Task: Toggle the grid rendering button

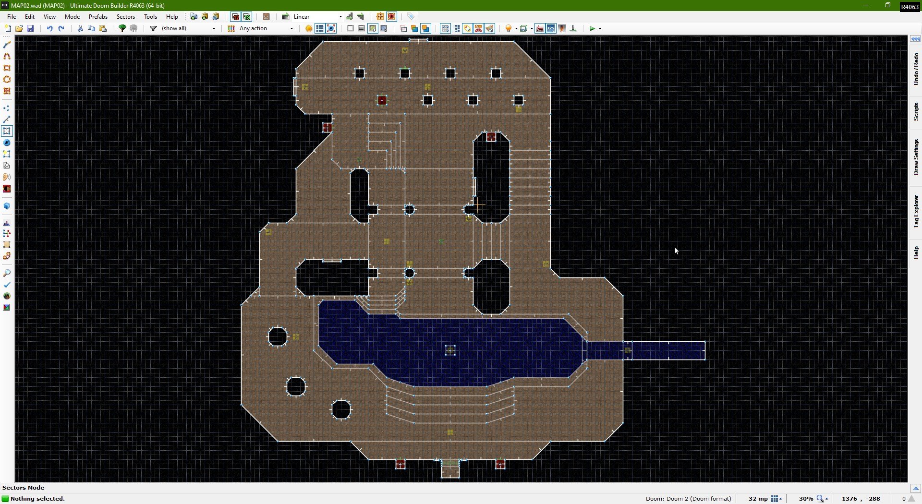Action: (320, 28)
